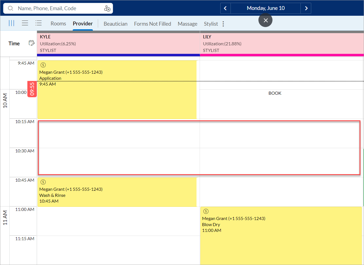Click the add guest icon in search bar
The width and height of the screenshot is (364, 265).
pos(107,9)
